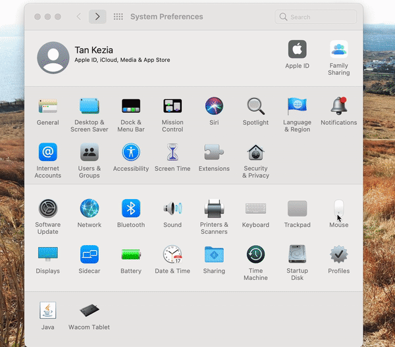Viewport: 395px width, 347px height.
Task: Select the Siri preference icon
Action: click(x=214, y=106)
